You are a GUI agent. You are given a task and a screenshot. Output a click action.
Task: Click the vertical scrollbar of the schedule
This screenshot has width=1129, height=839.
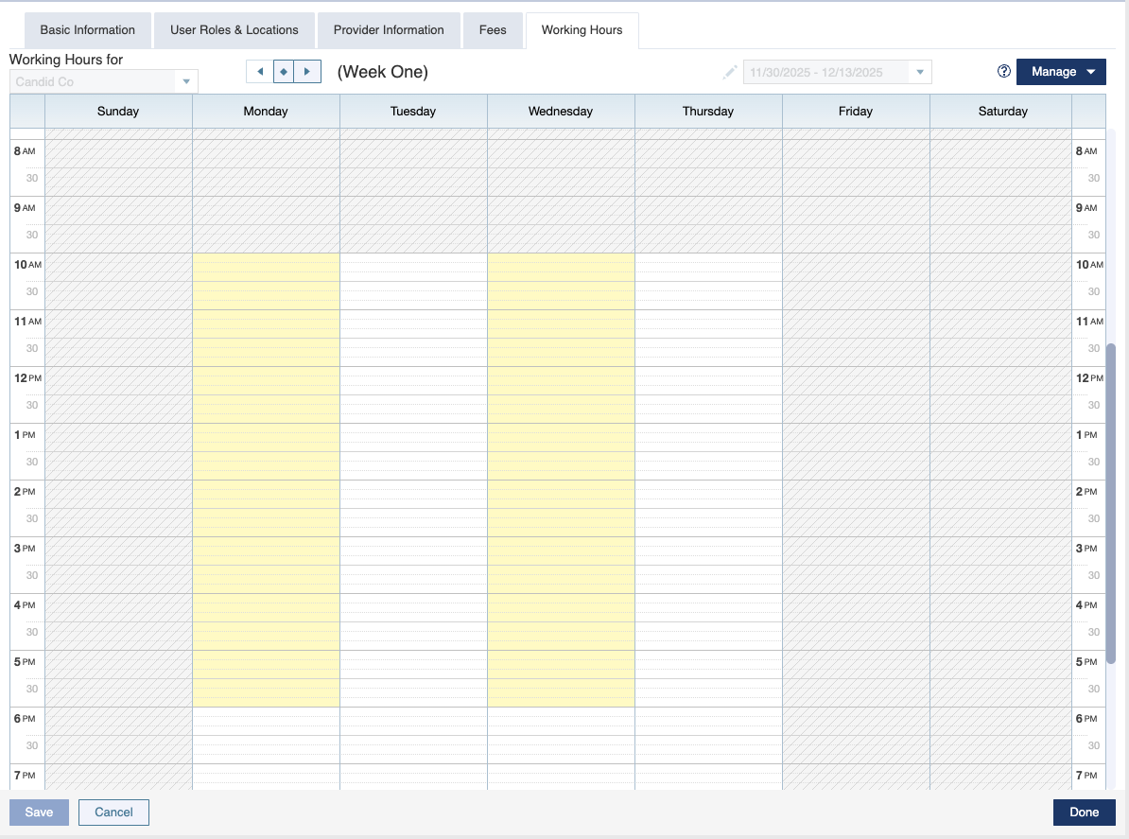click(x=1111, y=501)
